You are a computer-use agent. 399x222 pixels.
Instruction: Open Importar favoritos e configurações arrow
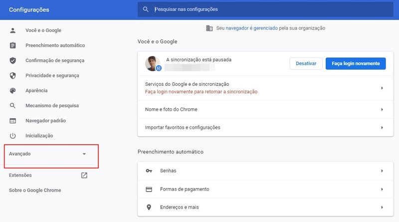382,128
